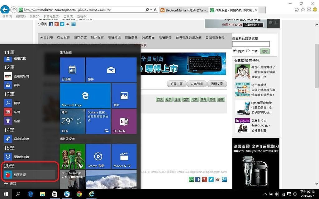319x199 pixels.
Task: Open the Store icon on the taskbar
Action: click(55, 194)
